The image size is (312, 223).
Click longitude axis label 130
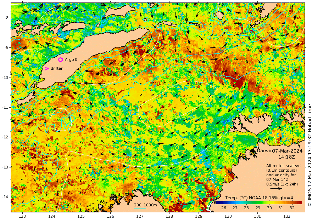(228, 216)
